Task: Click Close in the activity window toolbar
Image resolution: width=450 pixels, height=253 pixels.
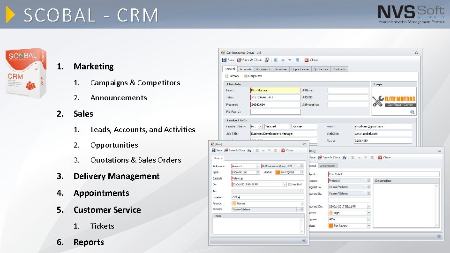Action: pyautogui.click(x=287, y=150)
